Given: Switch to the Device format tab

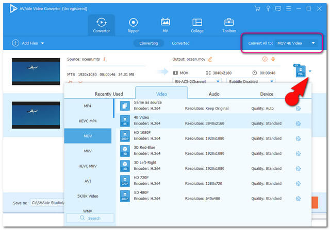Looking at the screenshot, I should 267,94.
